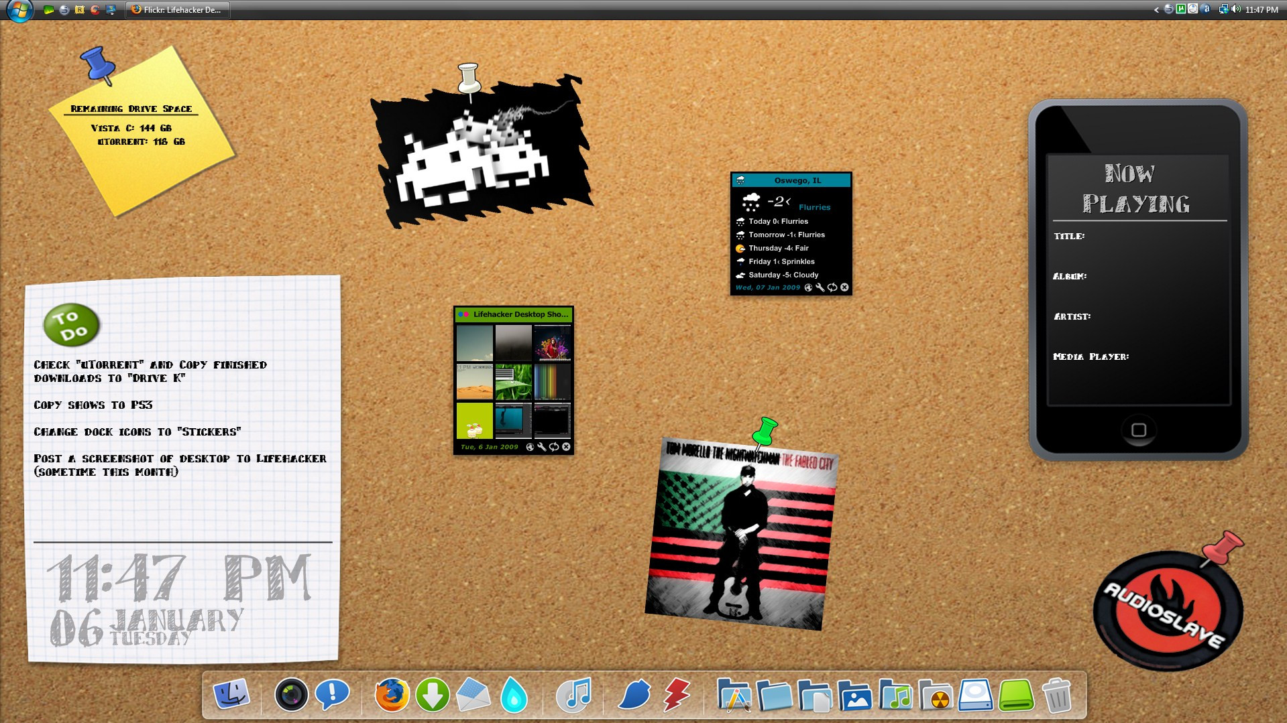The image size is (1287, 723).
Task: Open the Windows Start menu orb
Action: point(19,10)
